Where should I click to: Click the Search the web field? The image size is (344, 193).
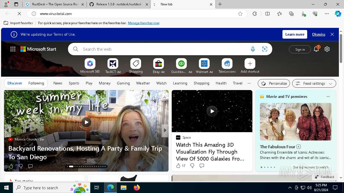click(x=164, y=49)
